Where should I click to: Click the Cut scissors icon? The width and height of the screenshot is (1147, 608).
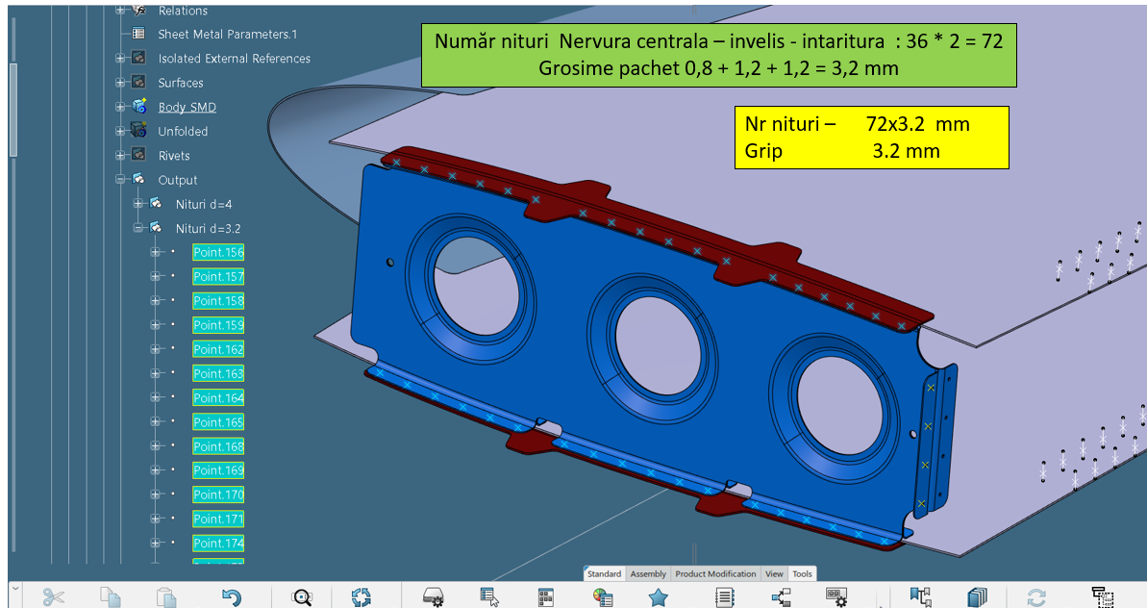click(54, 597)
